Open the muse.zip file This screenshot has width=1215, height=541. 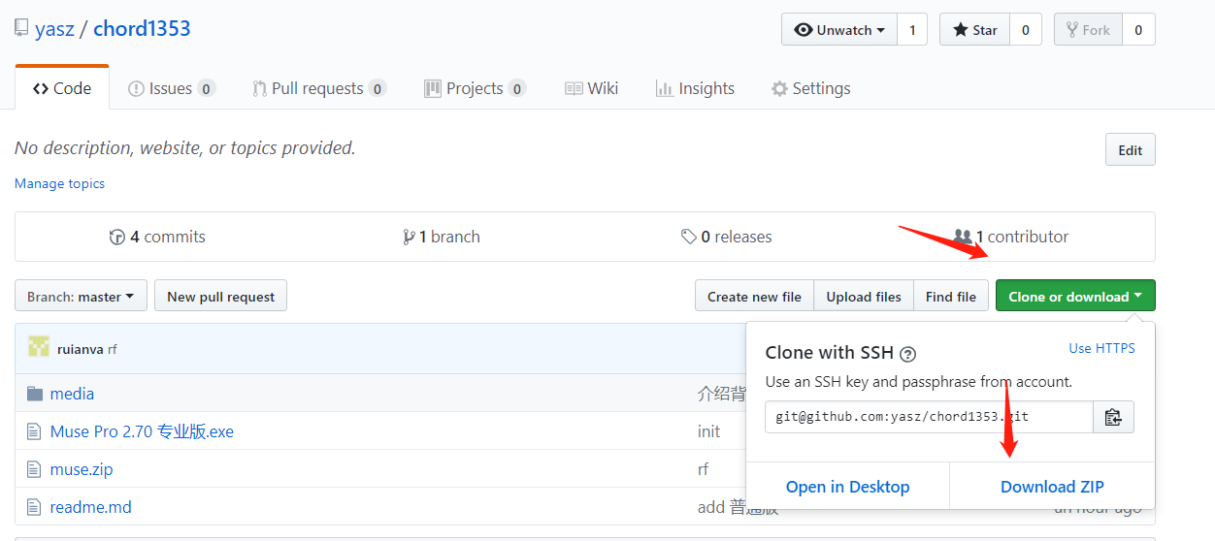[82, 469]
